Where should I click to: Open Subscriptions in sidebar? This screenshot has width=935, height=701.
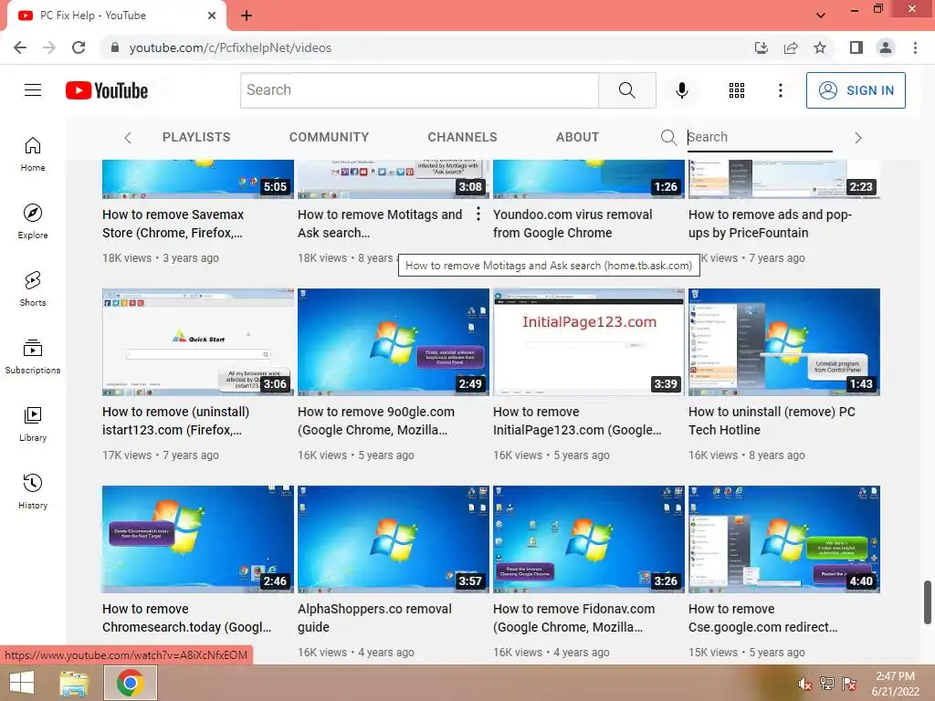33,357
